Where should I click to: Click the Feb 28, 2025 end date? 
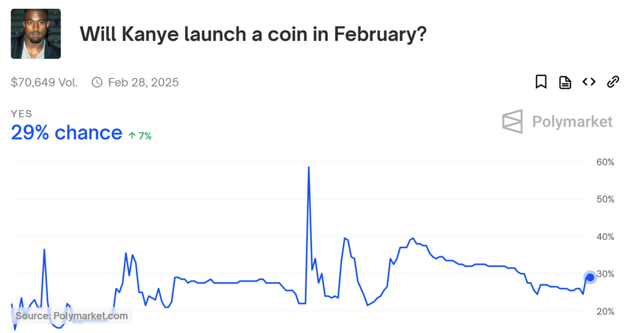(143, 82)
